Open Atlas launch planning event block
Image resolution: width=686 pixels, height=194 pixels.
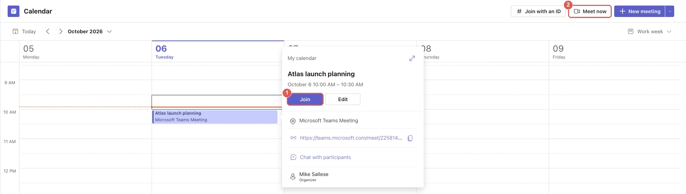[215, 117]
